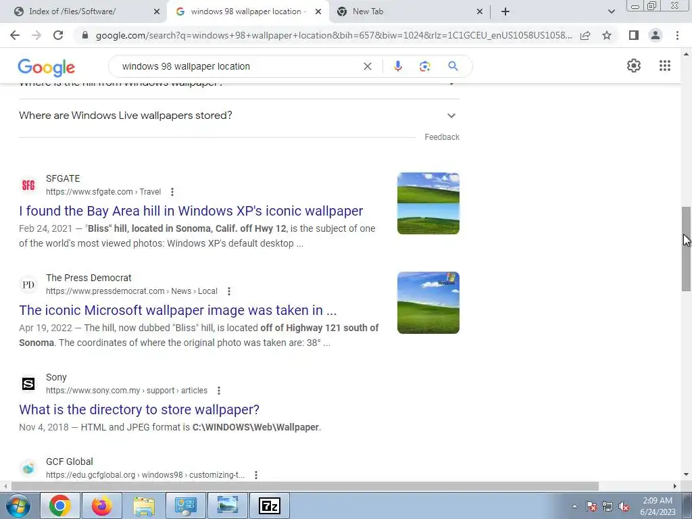The height and width of the screenshot is (519, 692).
Task: Open more options for SFGATE result
Action: [x=172, y=192]
